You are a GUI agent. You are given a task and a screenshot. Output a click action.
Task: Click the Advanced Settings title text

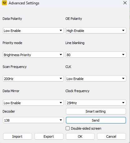[x=24, y=3]
